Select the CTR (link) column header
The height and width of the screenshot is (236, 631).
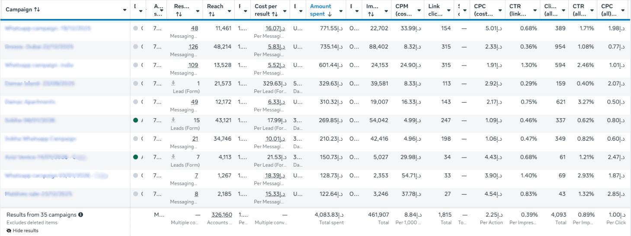pos(518,10)
